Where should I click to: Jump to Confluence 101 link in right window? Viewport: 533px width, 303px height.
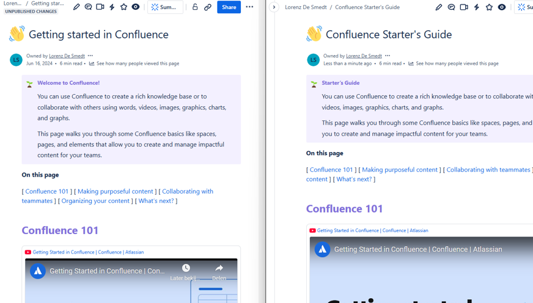pos(331,169)
